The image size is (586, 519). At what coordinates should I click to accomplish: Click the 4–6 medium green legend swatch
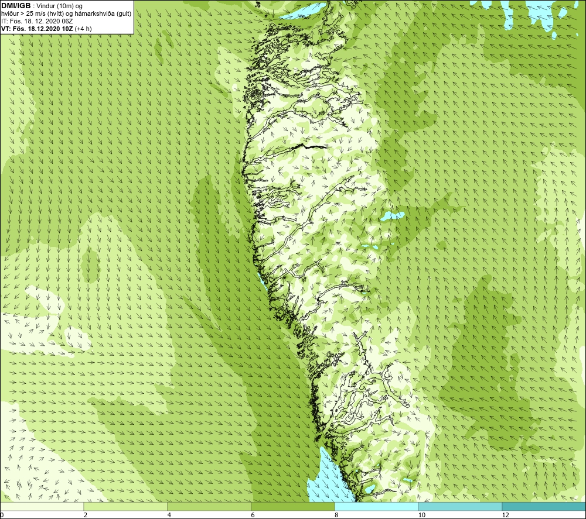click(x=209, y=506)
